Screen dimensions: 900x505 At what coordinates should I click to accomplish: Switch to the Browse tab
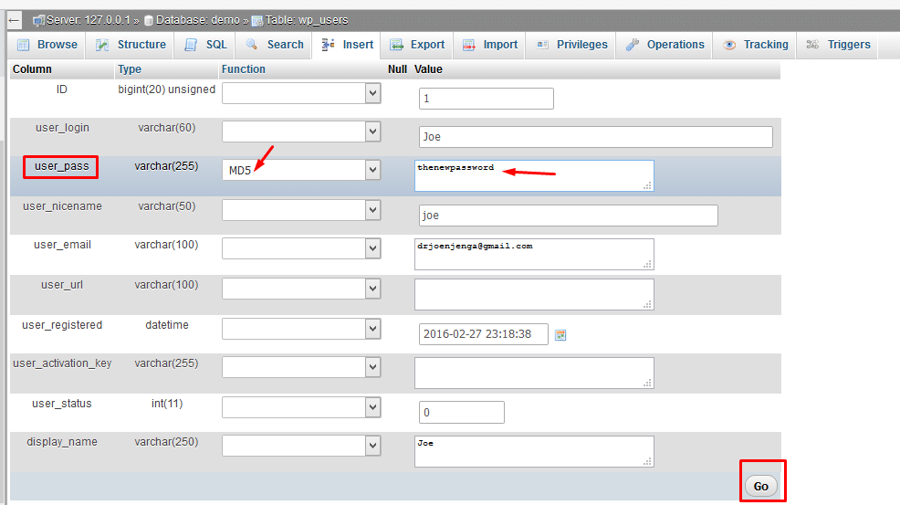(x=47, y=45)
